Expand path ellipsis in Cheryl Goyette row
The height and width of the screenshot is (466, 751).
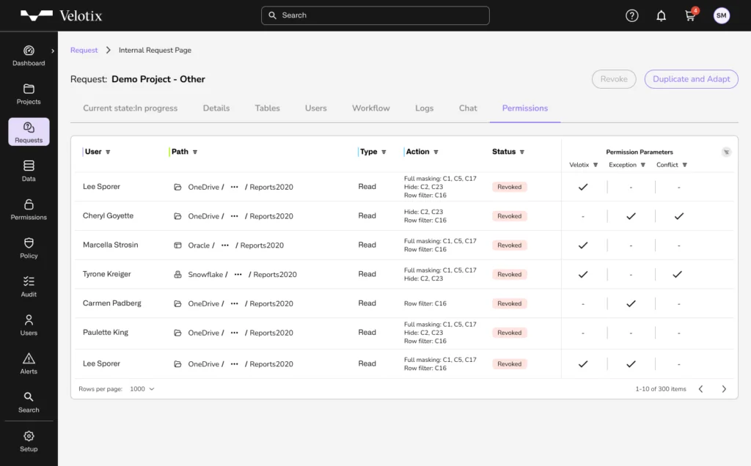[x=234, y=216]
